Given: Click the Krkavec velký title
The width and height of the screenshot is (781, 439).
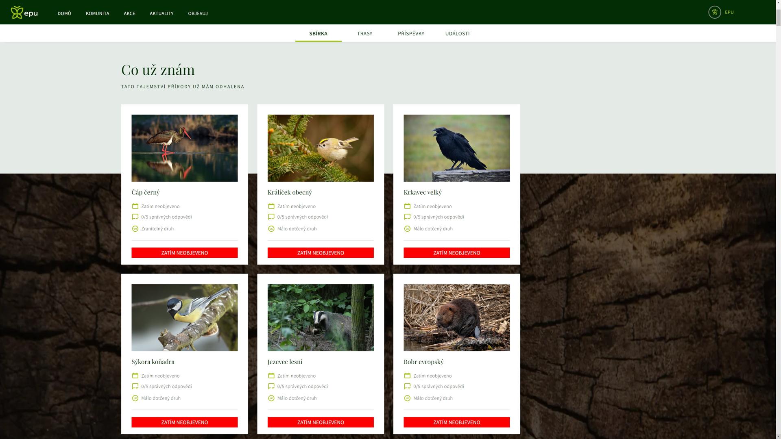Looking at the screenshot, I should (x=422, y=192).
